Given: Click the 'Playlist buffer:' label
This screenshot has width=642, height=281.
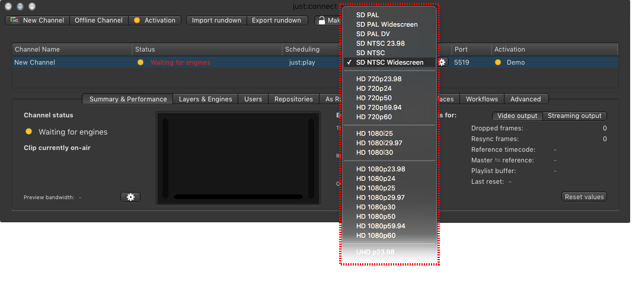Looking at the screenshot, I should (x=493, y=171).
